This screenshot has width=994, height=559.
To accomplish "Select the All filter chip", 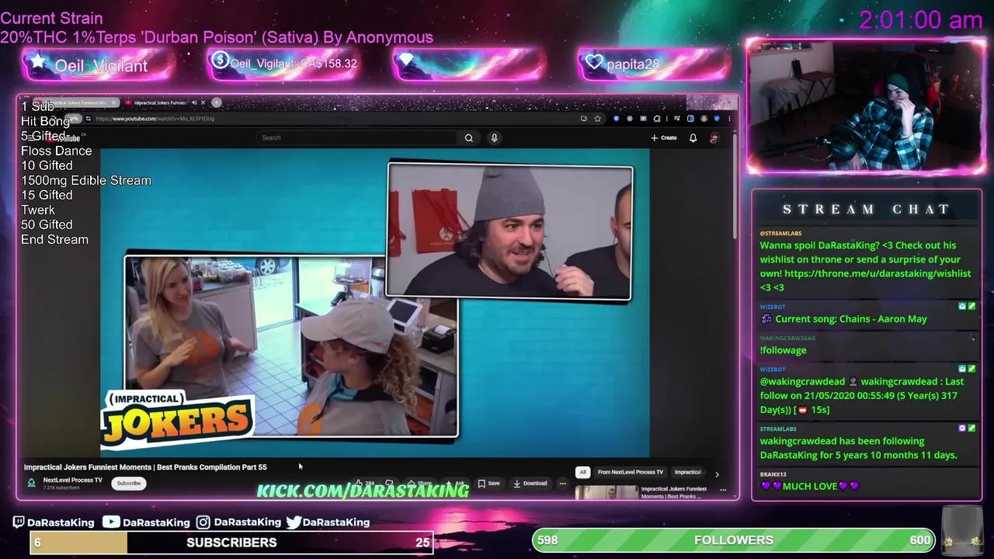I will pyautogui.click(x=582, y=472).
